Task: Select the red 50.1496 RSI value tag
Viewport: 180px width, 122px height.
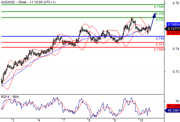Action: click(x=173, y=106)
